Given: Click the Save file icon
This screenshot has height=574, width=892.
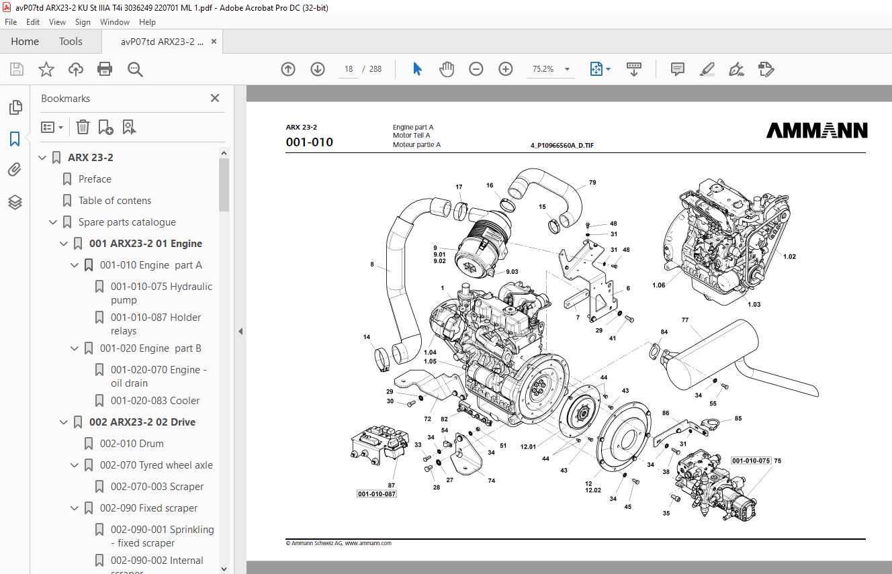Looking at the screenshot, I should tap(17, 69).
